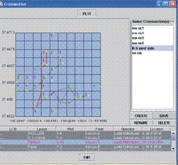
Task: Click the Operator column header
Action: click(128, 129)
